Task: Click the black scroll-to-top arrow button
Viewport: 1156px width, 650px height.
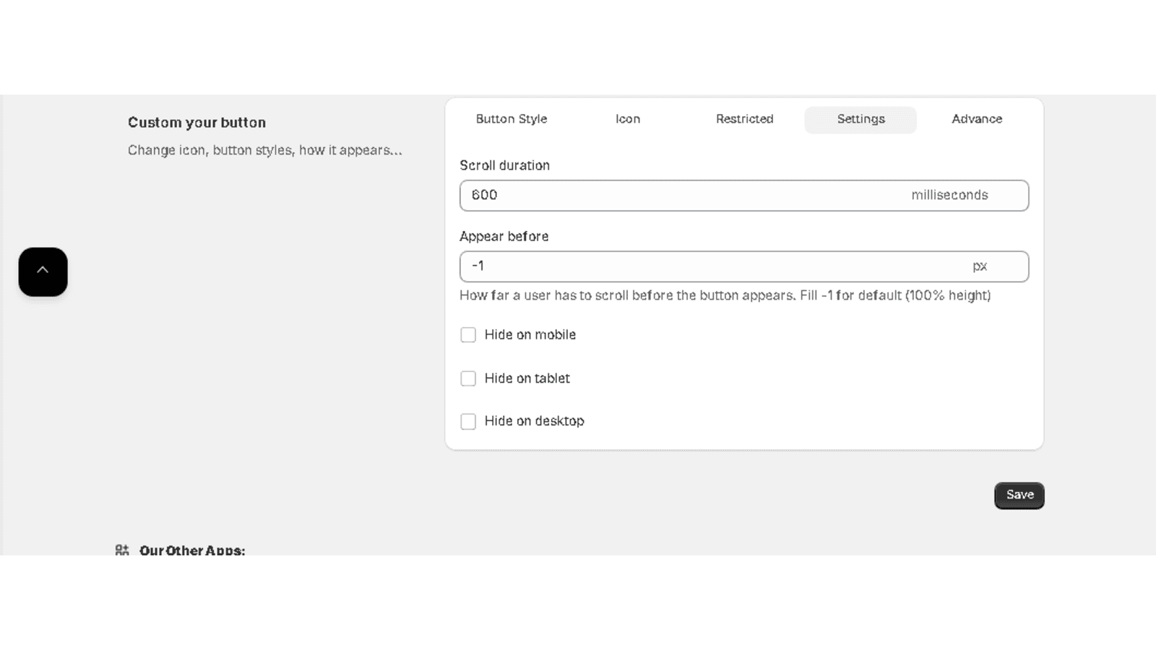Action: [x=43, y=272]
